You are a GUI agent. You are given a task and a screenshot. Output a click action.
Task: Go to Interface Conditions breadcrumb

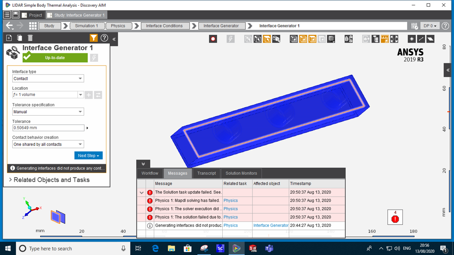click(164, 25)
